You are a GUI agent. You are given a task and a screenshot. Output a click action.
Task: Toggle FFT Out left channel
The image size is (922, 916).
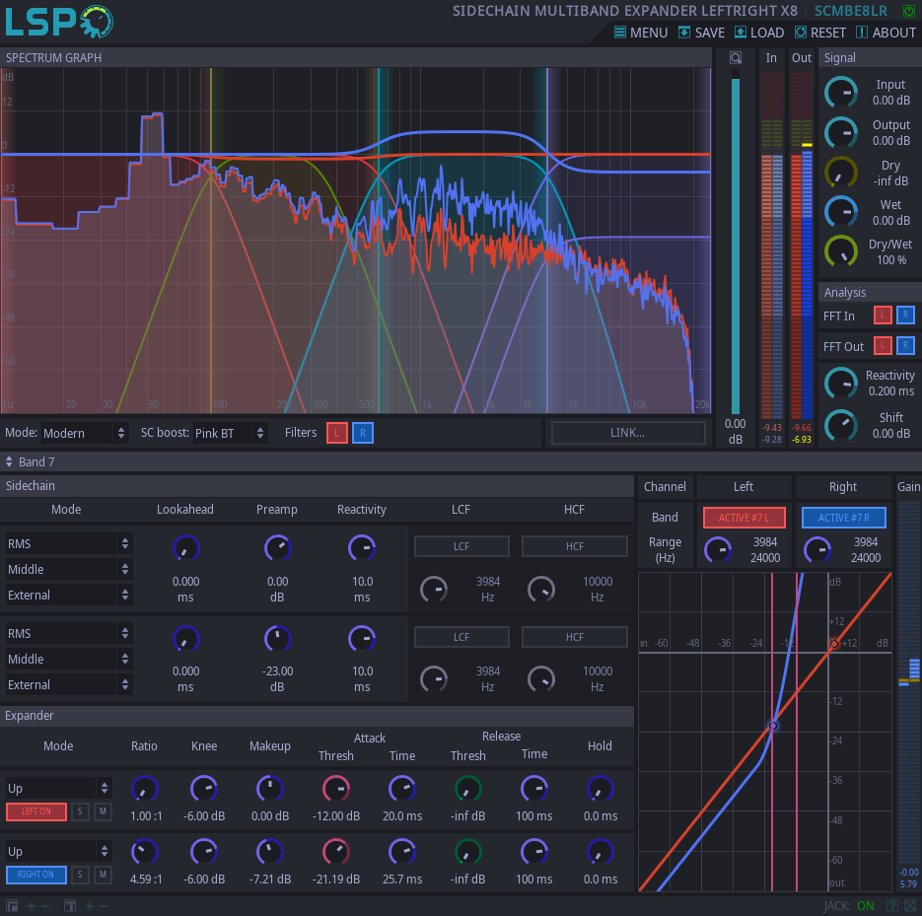tap(883, 346)
